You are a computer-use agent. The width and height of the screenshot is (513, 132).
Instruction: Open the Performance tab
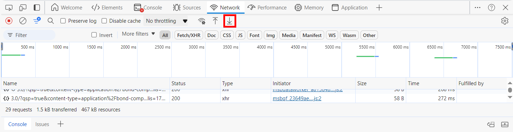267,7
